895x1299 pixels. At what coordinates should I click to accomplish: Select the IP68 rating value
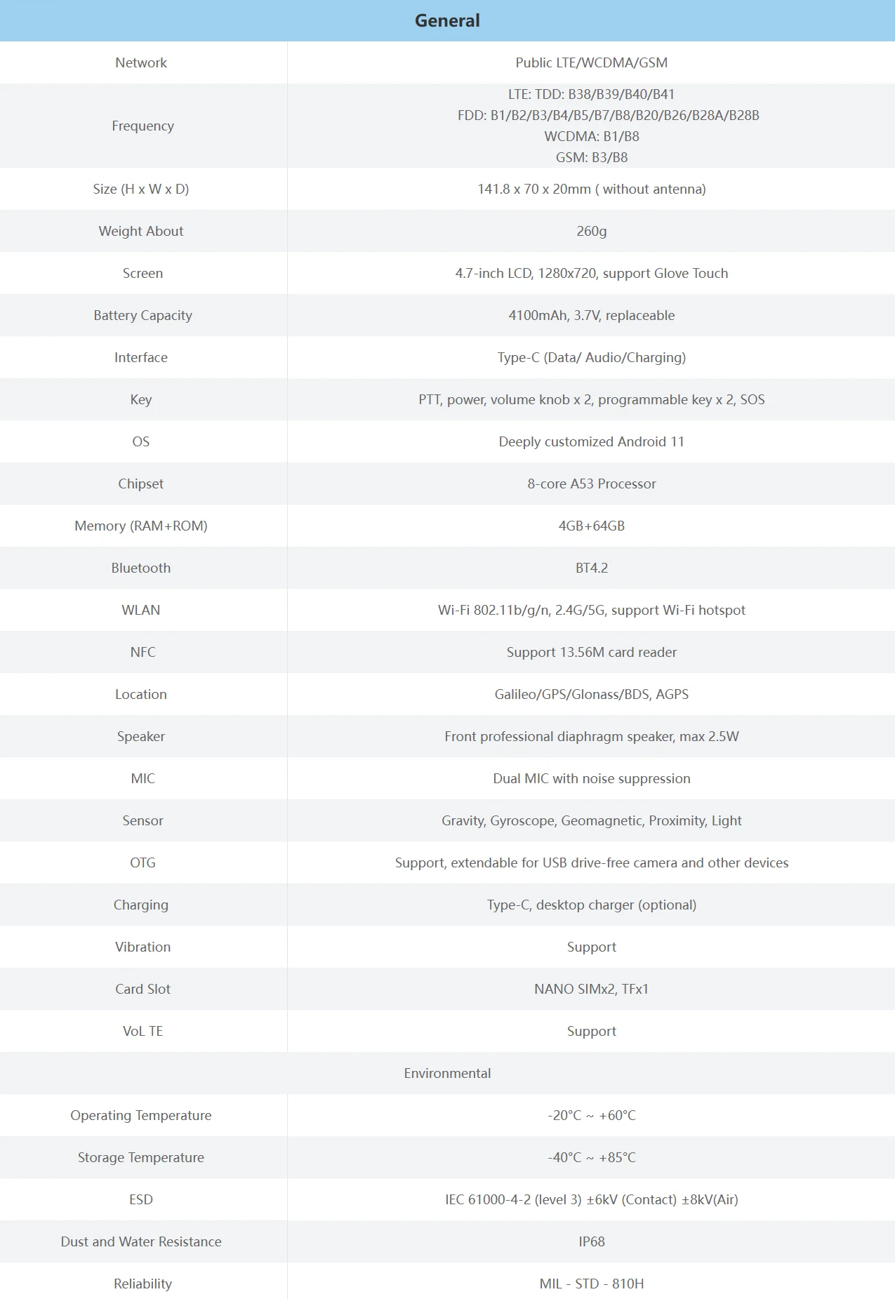(591, 1241)
